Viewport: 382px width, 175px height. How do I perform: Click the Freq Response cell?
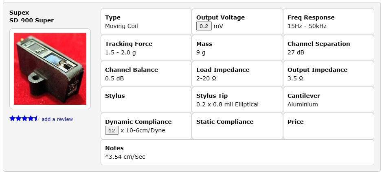click(328, 22)
